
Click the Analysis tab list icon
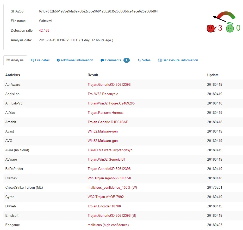[8, 60]
